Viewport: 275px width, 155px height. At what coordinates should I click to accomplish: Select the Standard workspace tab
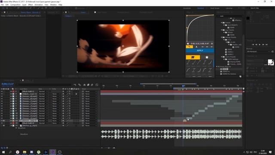pyautogui.click(x=201, y=8)
